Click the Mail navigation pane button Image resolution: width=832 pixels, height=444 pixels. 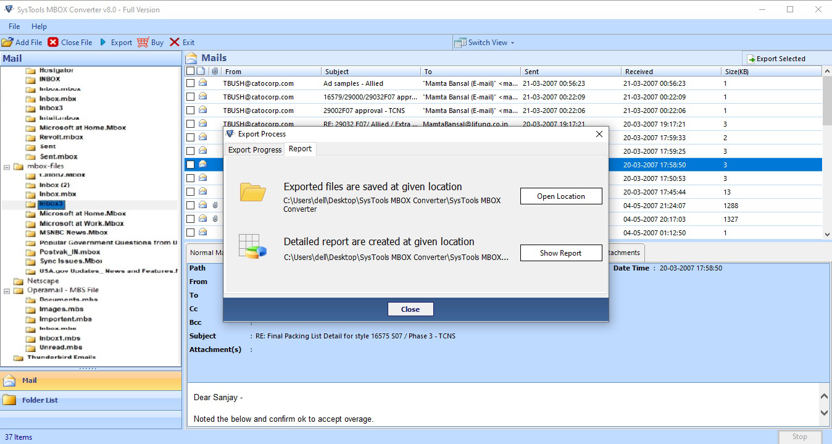91,380
